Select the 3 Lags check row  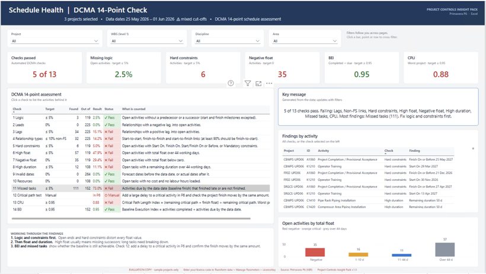(x=140, y=132)
